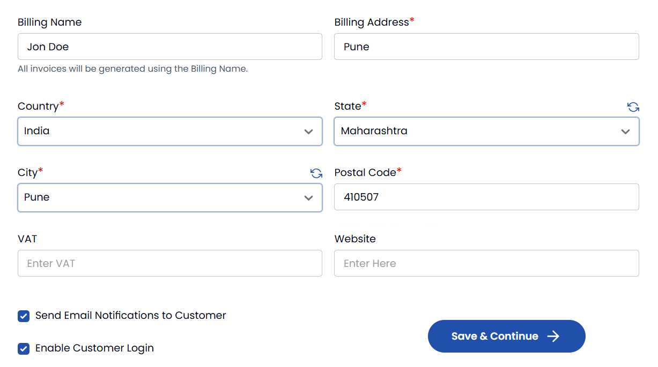This screenshot has width=658, height=367.
Task: Disable the Enable Customer Login option
Action: coord(23,348)
